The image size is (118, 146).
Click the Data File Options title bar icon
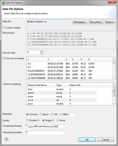3,3
